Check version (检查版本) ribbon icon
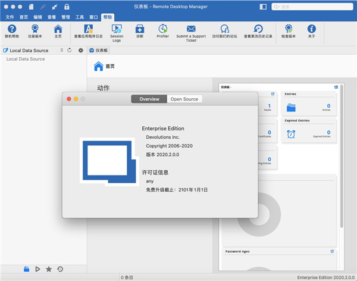The image size is (357, 281). [289, 31]
